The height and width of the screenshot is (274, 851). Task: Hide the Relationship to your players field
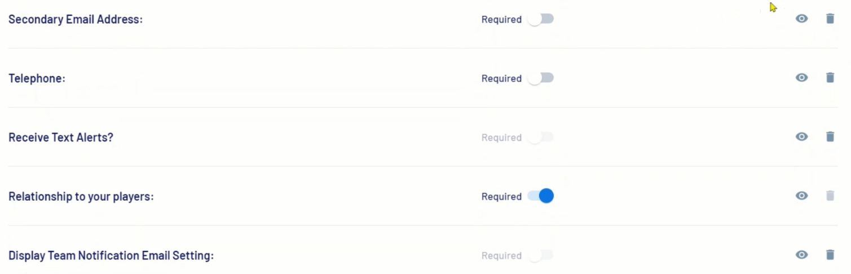(x=801, y=196)
